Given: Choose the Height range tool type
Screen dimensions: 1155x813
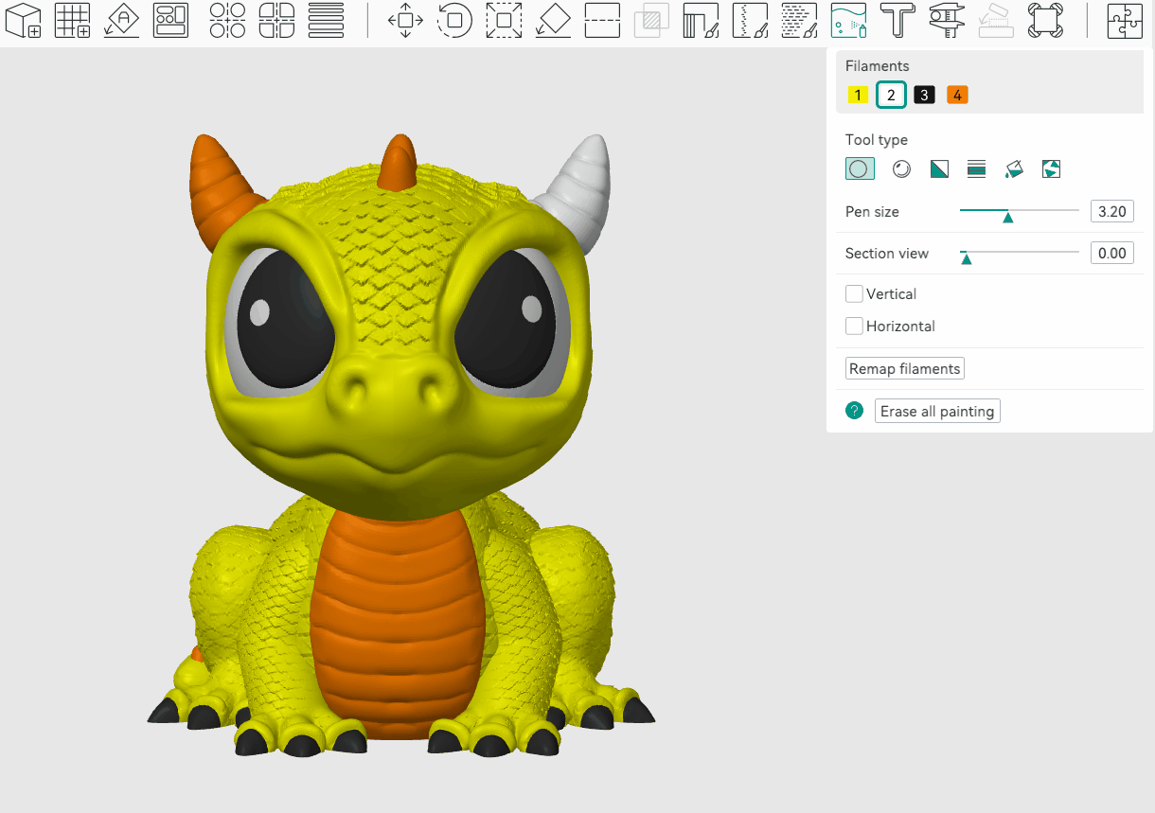Looking at the screenshot, I should coord(976,169).
